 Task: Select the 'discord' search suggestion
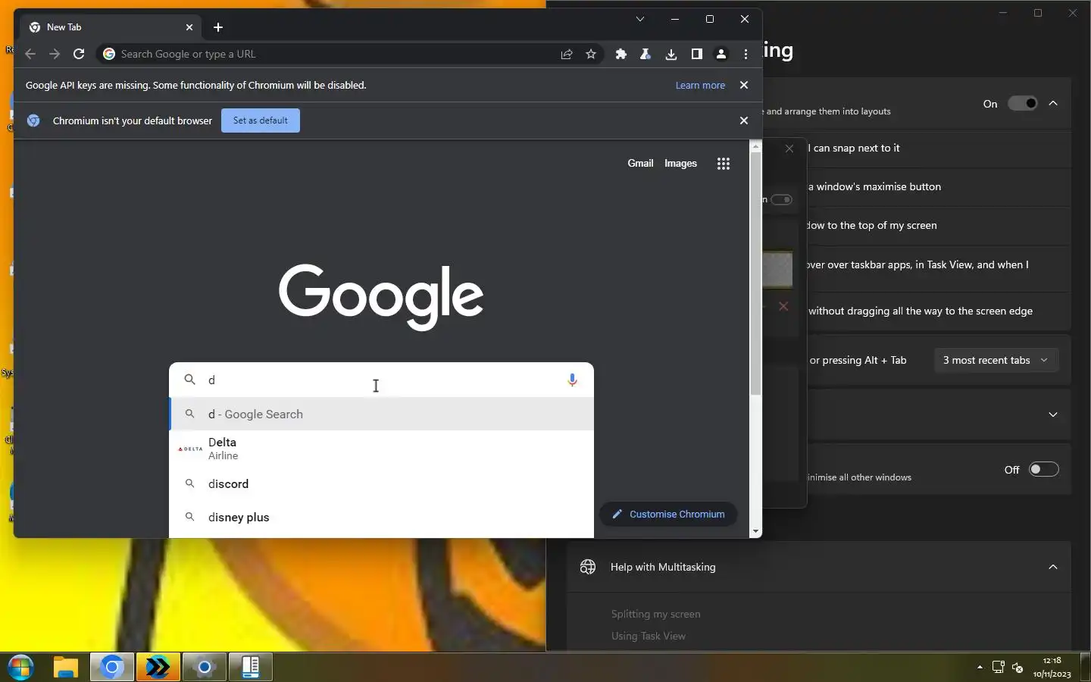click(x=381, y=483)
